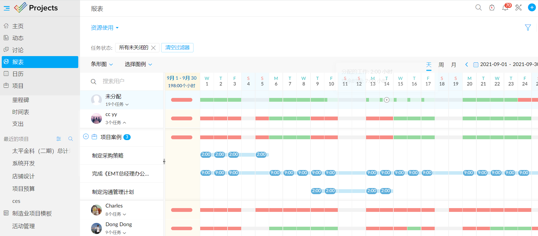
Task: Select 报表 in the sidebar
Action: (x=40, y=62)
